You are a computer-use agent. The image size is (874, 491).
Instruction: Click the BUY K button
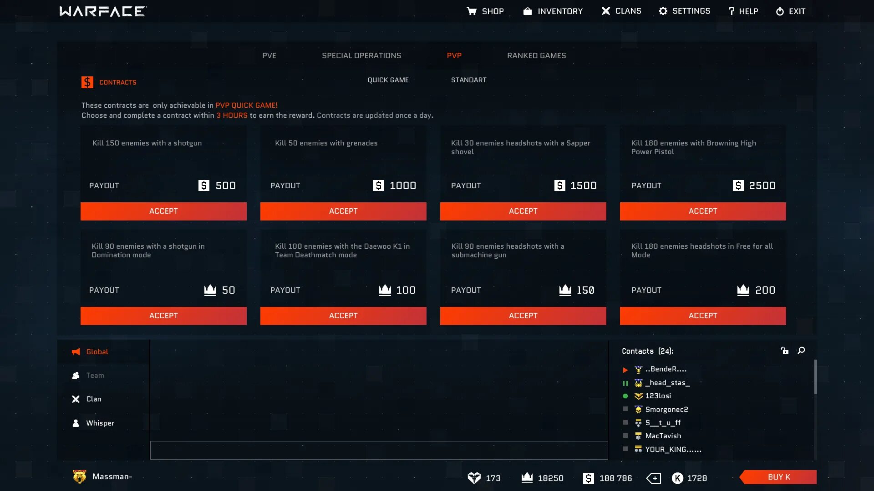[x=778, y=477]
